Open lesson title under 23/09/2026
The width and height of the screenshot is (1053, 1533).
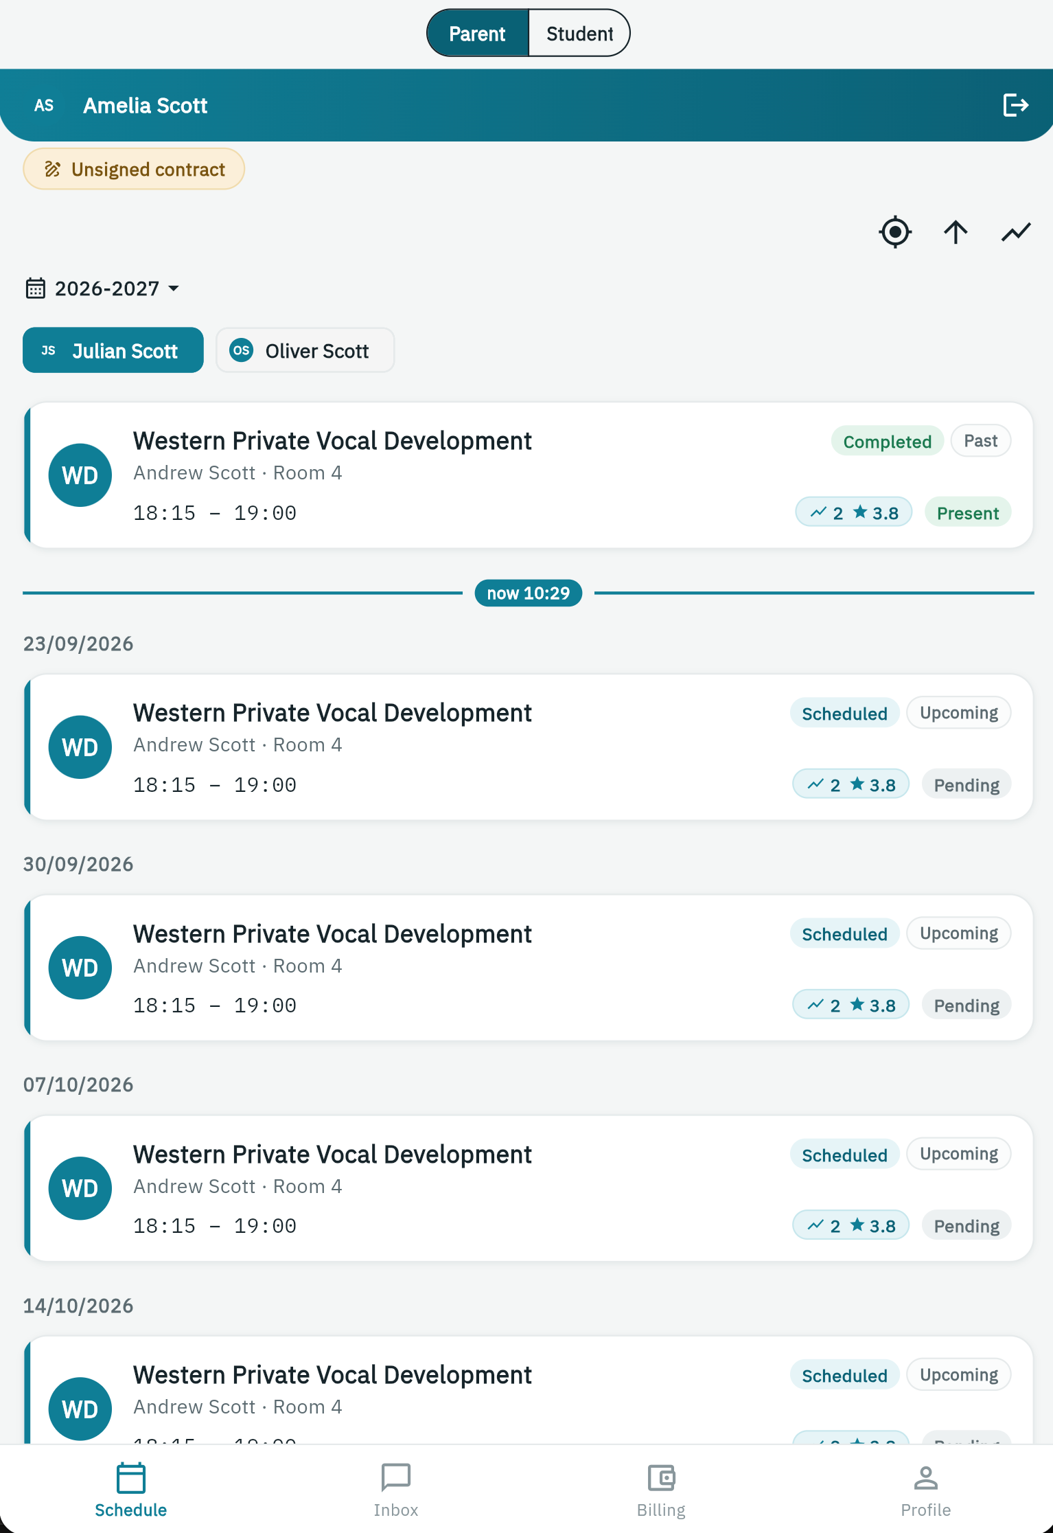(x=332, y=713)
